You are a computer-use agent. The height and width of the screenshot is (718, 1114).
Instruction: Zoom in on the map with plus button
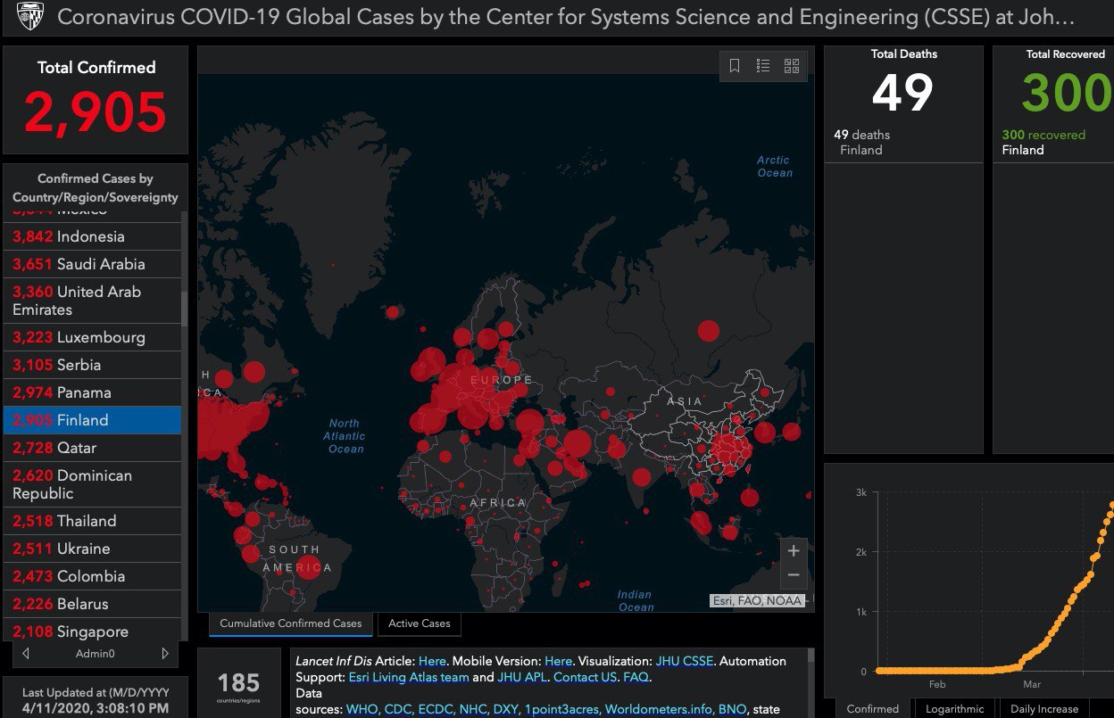click(x=794, y=550)
